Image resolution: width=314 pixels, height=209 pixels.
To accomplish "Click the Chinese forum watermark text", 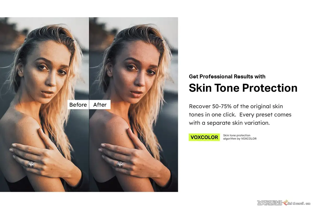I will (x=270, y=203).
